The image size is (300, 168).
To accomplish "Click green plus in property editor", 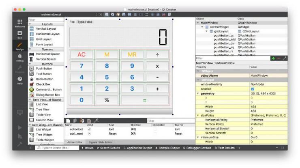I will pyautogui.click(x=273, y=58).
